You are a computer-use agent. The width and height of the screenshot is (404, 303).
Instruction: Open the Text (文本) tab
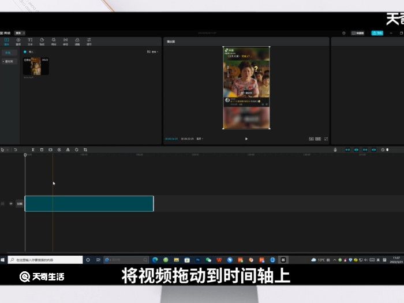click(x=30, y=42)
